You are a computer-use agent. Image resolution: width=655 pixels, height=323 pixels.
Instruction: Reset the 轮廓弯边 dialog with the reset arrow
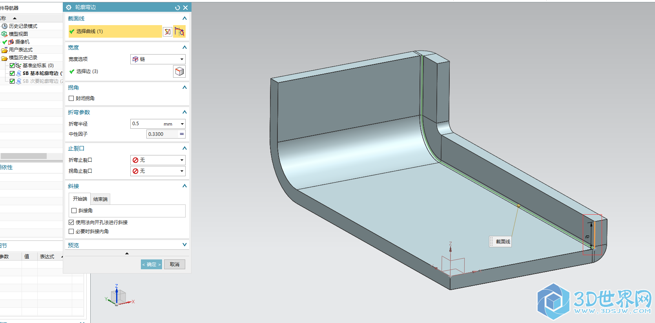point(177,7)
